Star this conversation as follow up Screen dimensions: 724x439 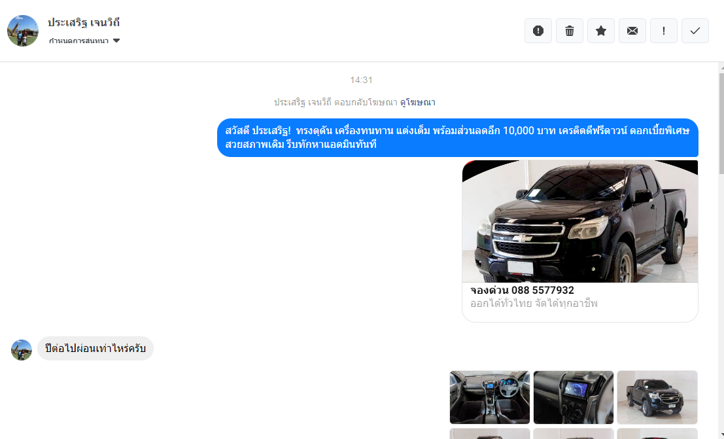(600, 31)
